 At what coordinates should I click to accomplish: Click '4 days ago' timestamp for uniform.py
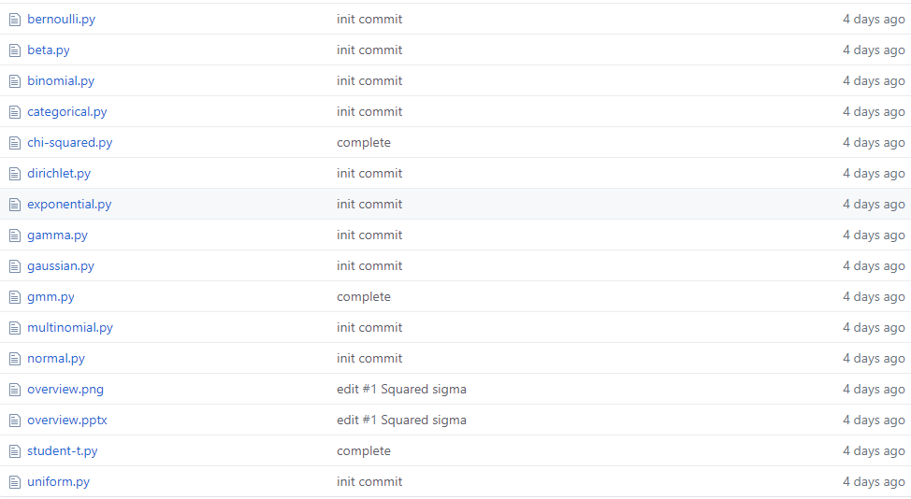coord(874,481)
